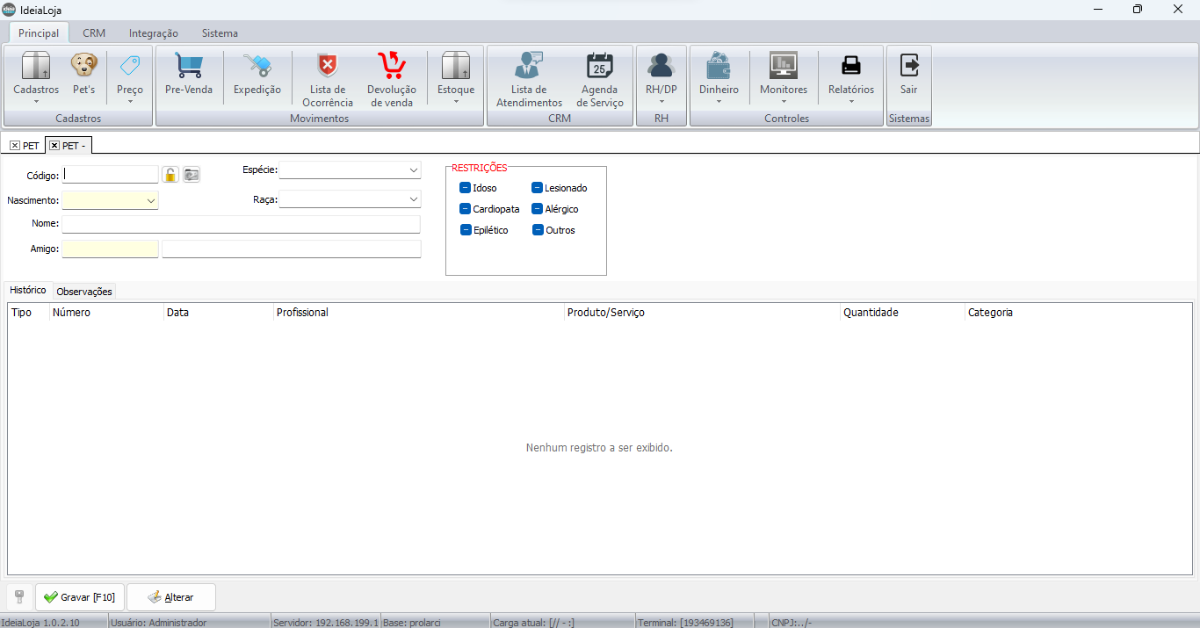Click the padlock icon beside Código
The width and height of the screenshot is (1200, 628).
click(170, 175)
